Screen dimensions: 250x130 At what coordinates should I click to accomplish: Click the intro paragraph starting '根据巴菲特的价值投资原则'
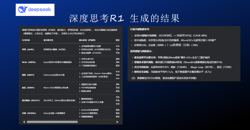click(70, 32)
